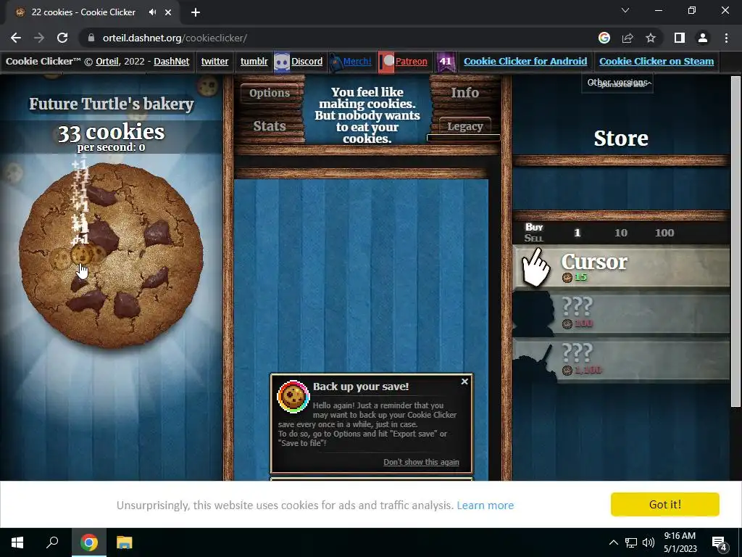
Task: Show hidden system tray icons
Action: 613,542
